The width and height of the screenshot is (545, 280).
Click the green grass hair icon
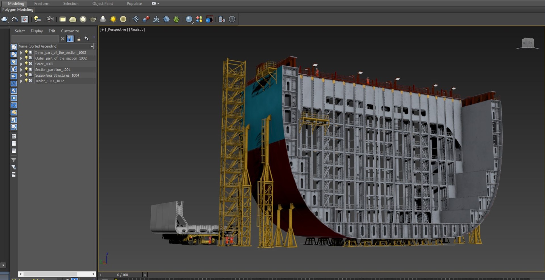(176, 19)
